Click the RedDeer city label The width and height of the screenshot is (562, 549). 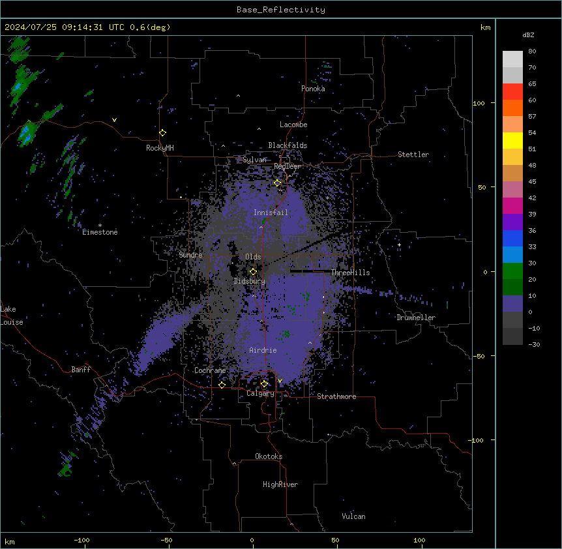tap(287, 166)
